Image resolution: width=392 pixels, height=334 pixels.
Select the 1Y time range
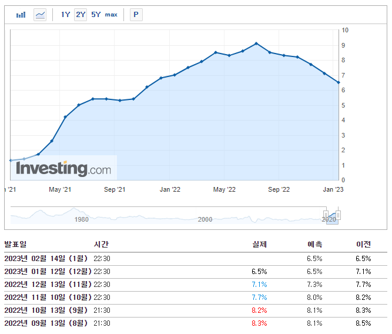65,15
